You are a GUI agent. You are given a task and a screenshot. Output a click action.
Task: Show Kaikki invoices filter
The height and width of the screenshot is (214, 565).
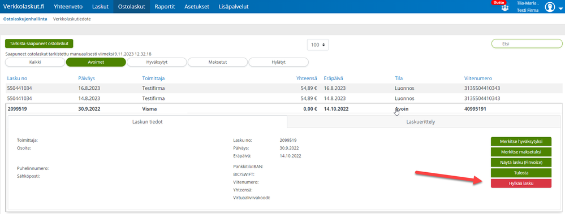point(35,62)
